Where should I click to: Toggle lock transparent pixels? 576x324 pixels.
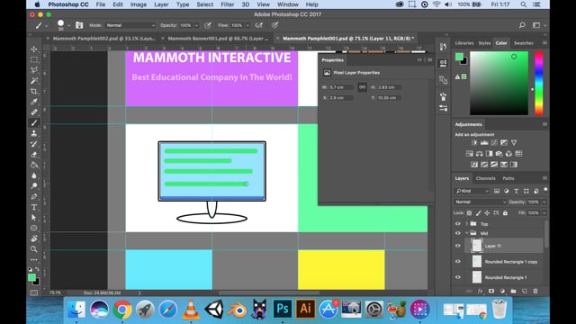pos(470,213)
